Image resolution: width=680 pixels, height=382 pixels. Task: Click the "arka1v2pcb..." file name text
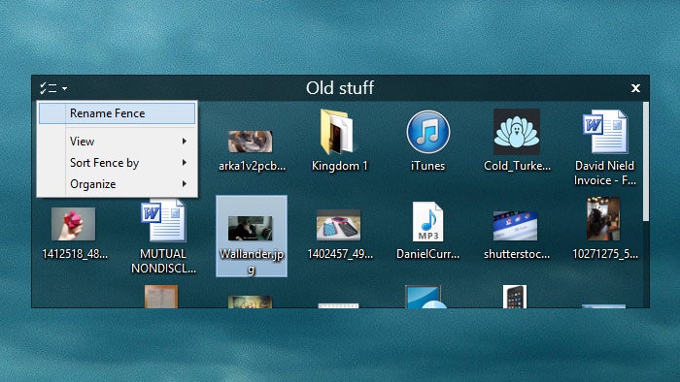pos(252,166)
